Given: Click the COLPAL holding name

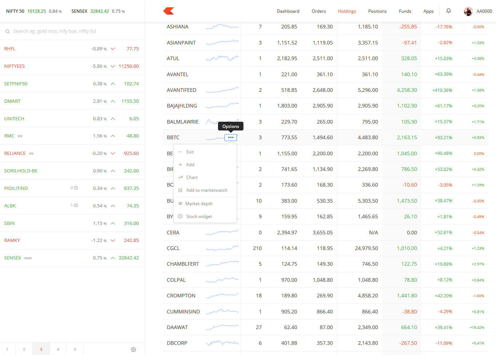Looking at the screenshot, I should (176, 280).
